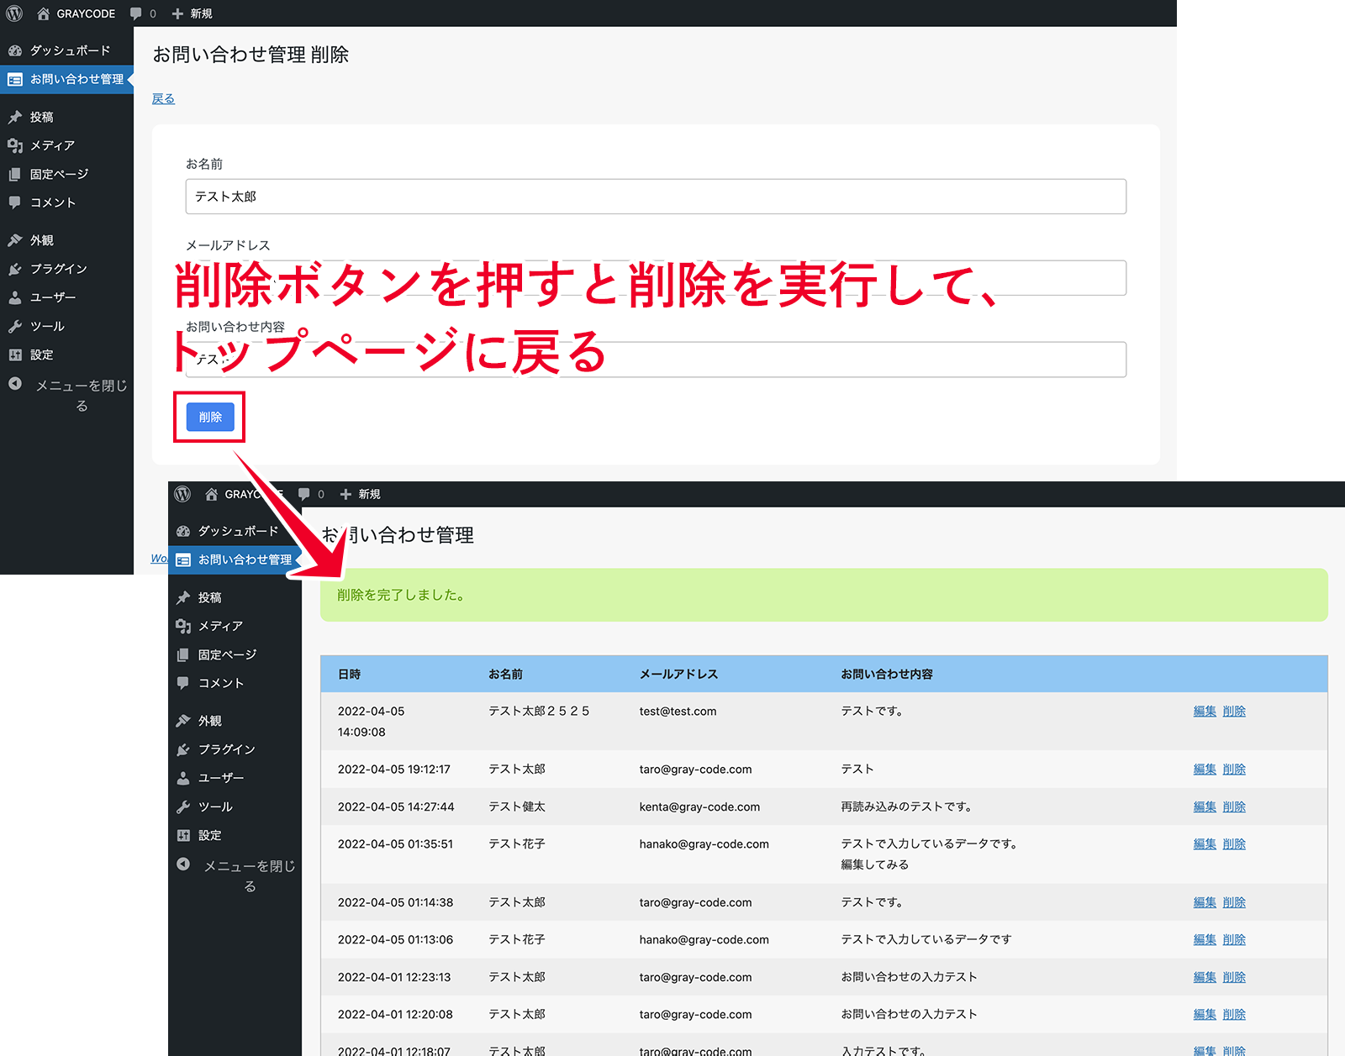Image resolution: width=1345 pixels, height=1056 pixels.
Task: Click the プラグイン plug icon in the top window
Action: pos(15,269)
